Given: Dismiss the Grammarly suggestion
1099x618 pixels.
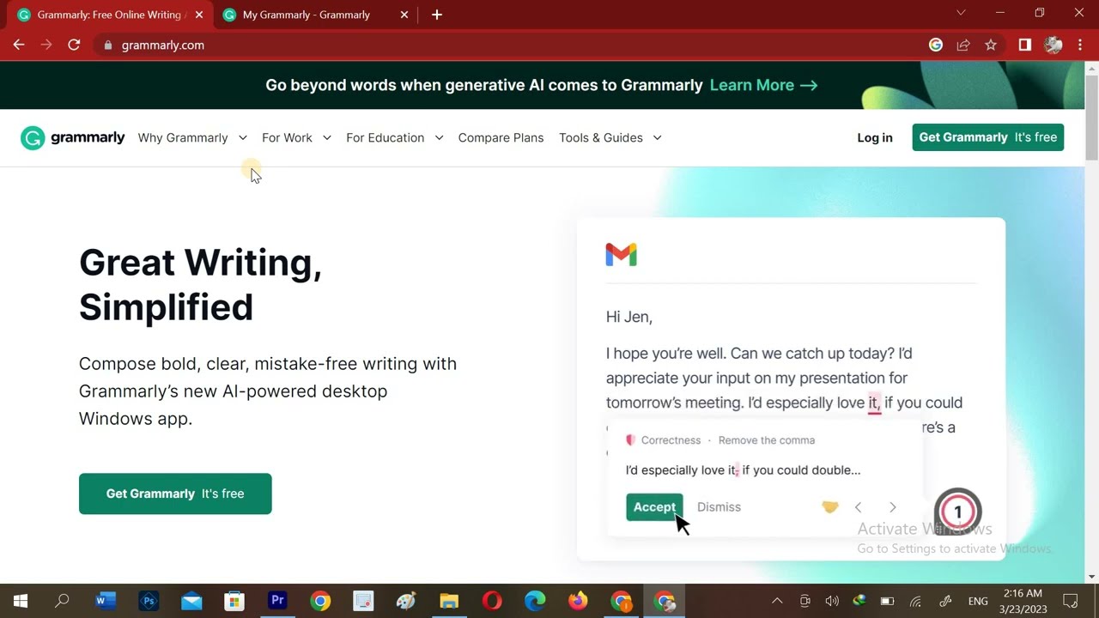Looking at the screenshot, I should pos(719,507).
